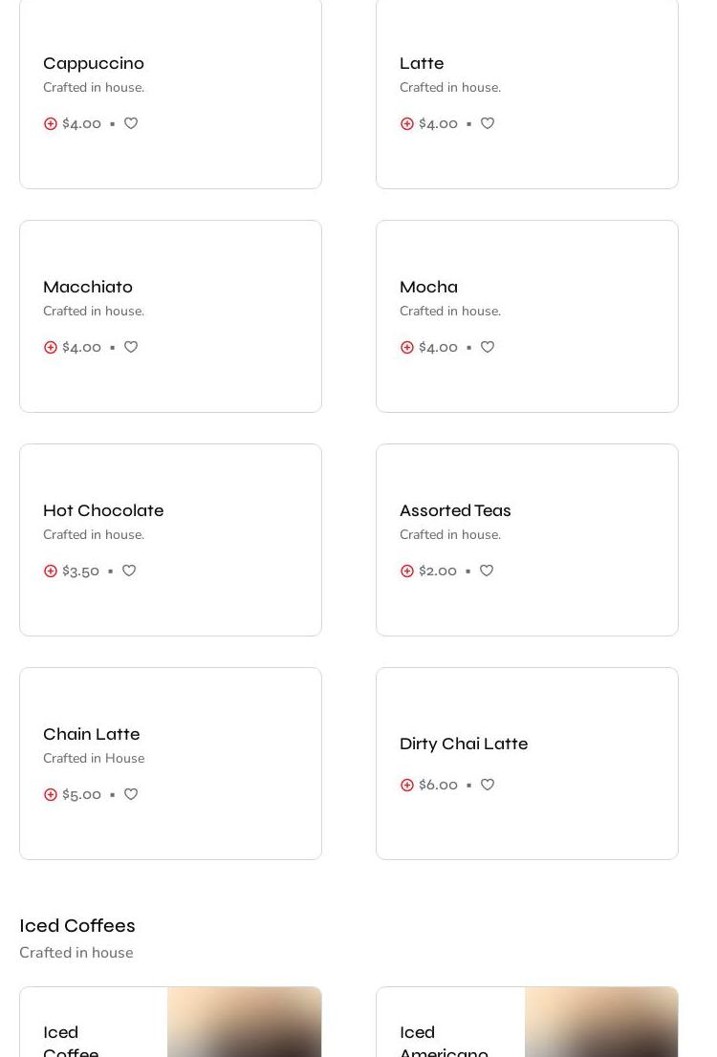
Task: Mark Mocha as a favorite
Action: 488,347
